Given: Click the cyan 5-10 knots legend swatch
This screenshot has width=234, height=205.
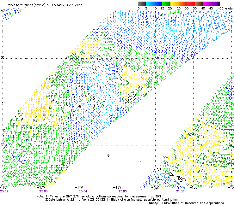Looking at the screenshot, I should 150,4.
